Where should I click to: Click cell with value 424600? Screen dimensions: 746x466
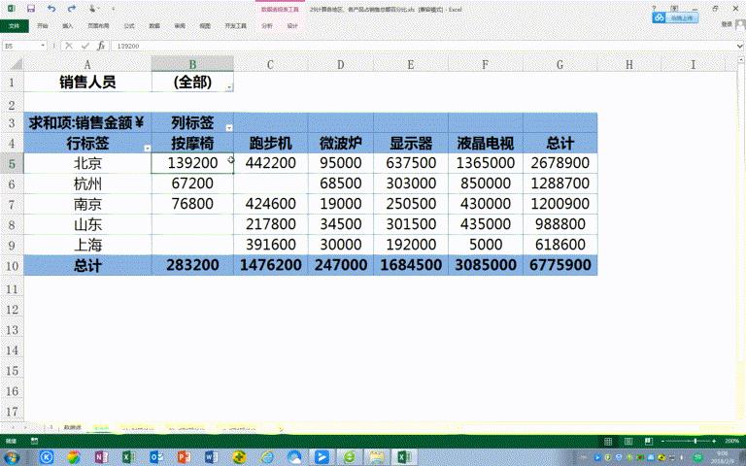(x=270, y=204)
